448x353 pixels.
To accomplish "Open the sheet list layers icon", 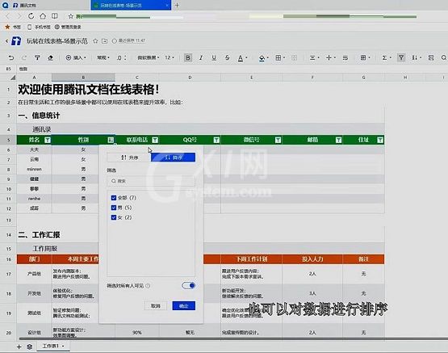I will (x=29, y=347).
